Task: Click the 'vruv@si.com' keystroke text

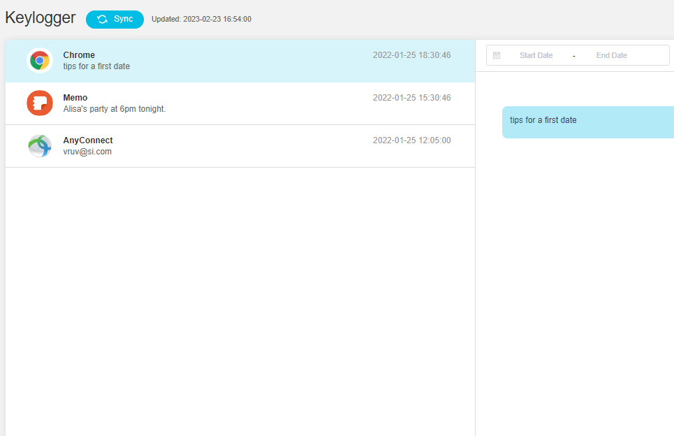Action: (87, 152)
